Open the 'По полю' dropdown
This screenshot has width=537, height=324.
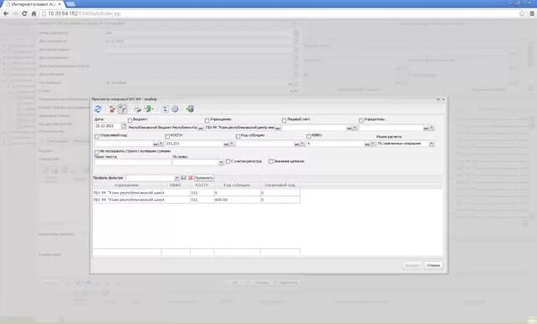pyautogui.click(x=221, y=163)
